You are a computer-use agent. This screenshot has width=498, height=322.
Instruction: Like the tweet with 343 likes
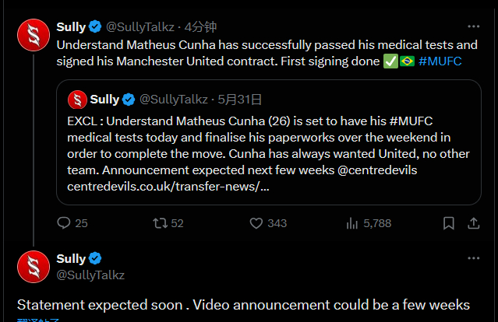256,223
